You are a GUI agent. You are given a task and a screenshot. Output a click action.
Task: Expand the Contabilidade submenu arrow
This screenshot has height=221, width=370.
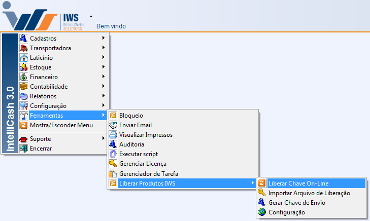point(104,86)
